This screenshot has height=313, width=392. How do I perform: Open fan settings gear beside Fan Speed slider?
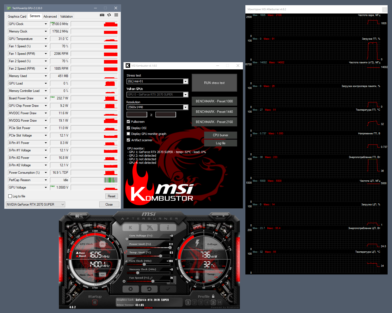124,281
